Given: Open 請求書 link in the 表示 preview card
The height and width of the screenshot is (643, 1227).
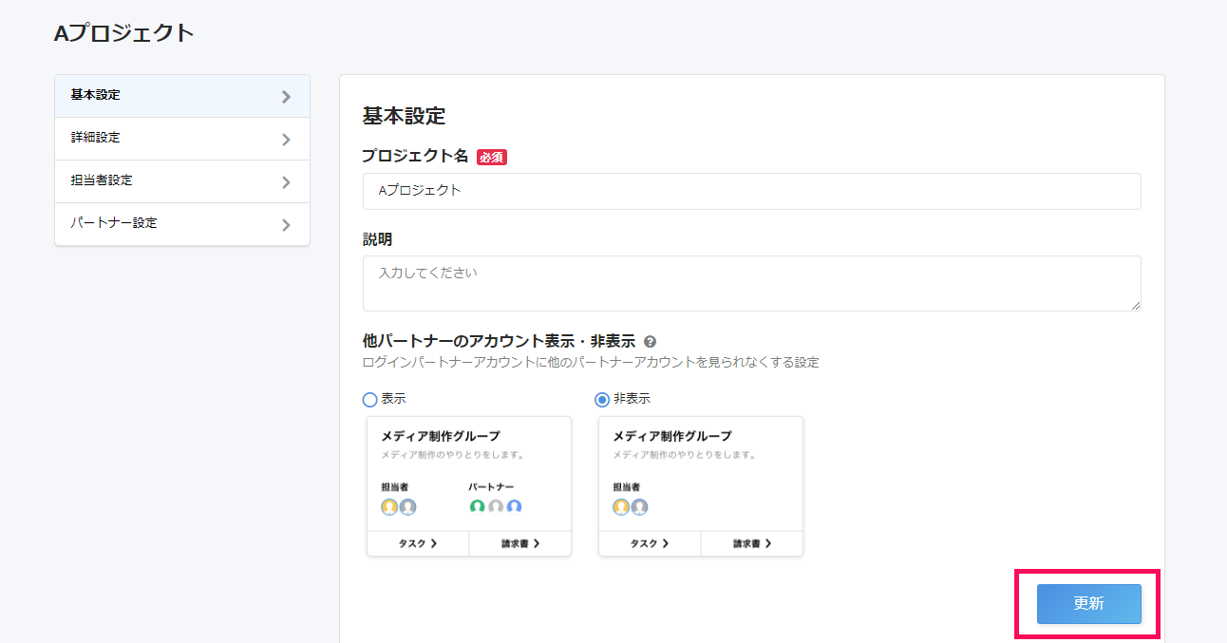Looking at the screenshot, I should pos(520,544).
